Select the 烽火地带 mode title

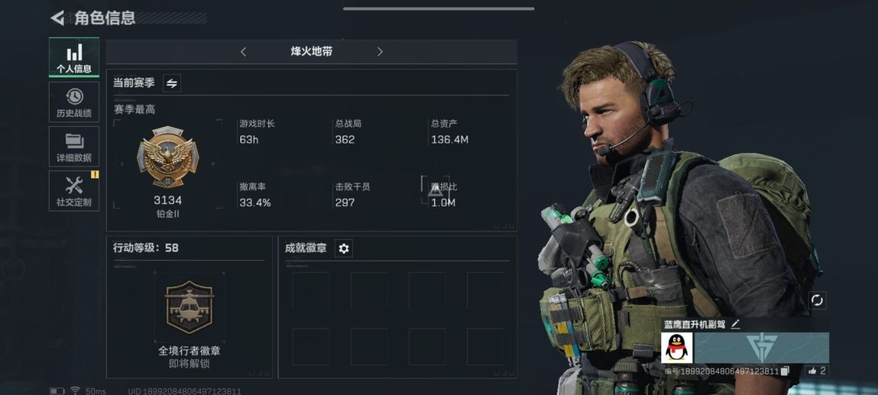tap(311, 52)
